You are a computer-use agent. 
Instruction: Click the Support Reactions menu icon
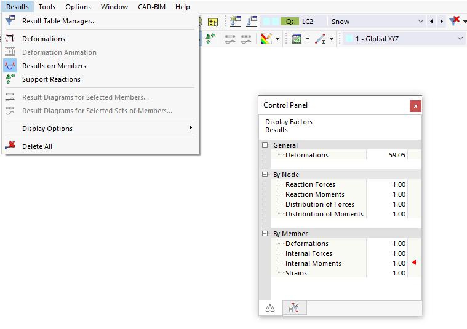pyautogui.click(x=10, y=79)
